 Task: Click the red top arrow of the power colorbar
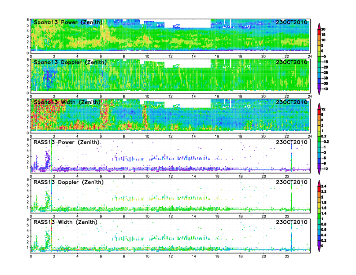319,26
